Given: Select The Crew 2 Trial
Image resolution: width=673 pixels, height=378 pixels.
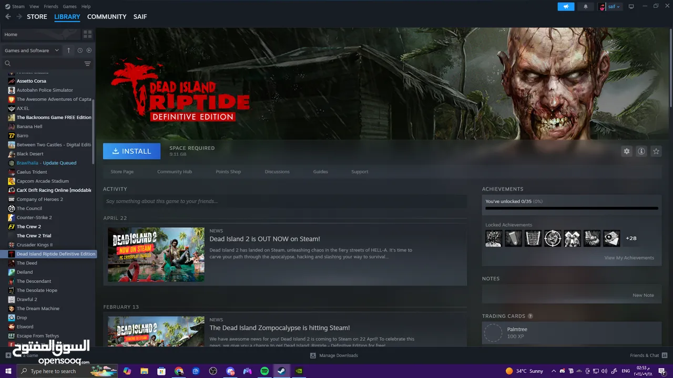Looking at the screenshot, I should (x=34, y=236).
